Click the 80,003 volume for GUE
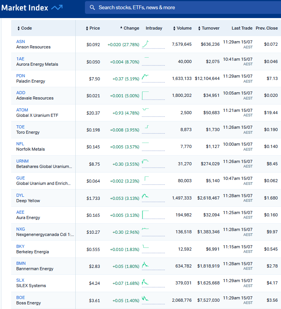Viewport: 281px width, 309px height. tap(185, 181)
